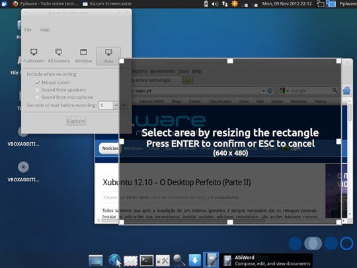The height and width of the screenshot is (268, 357).
Task: Open Kazam's File menu
Action: (28, 30)
